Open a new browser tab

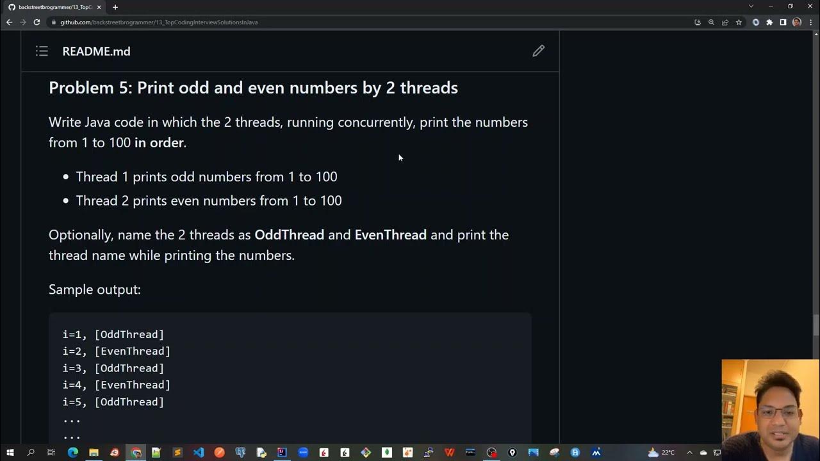point(115,7)
